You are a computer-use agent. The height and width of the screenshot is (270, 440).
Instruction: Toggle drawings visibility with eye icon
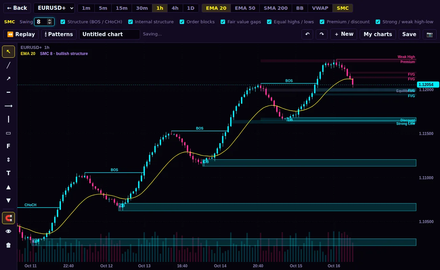[8, 232]
